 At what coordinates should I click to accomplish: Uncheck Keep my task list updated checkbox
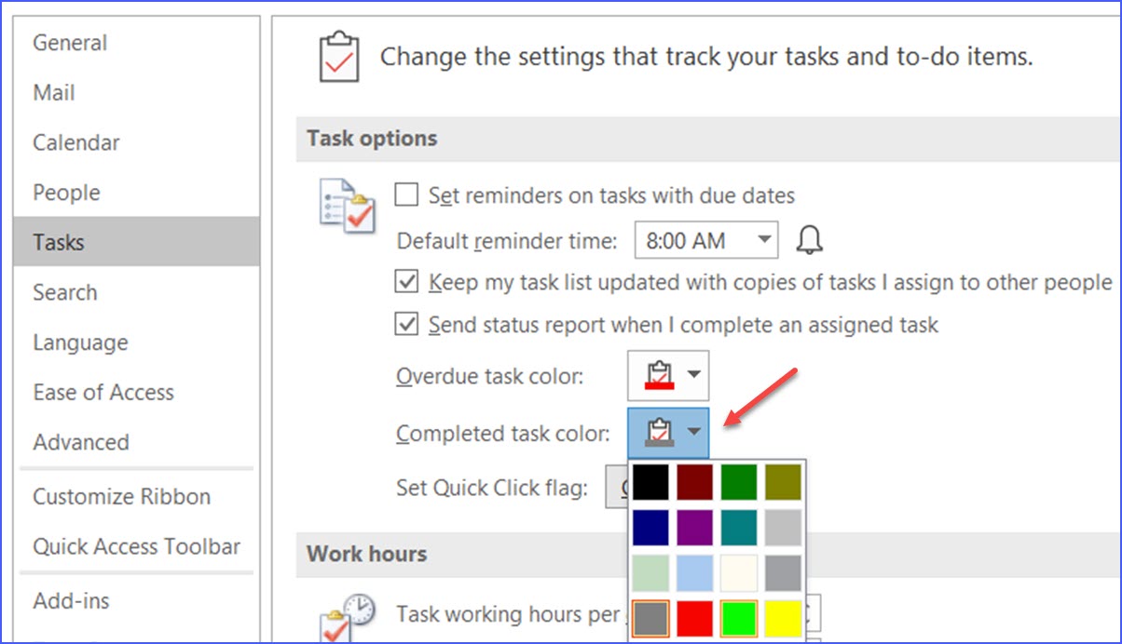coord(406,281)
